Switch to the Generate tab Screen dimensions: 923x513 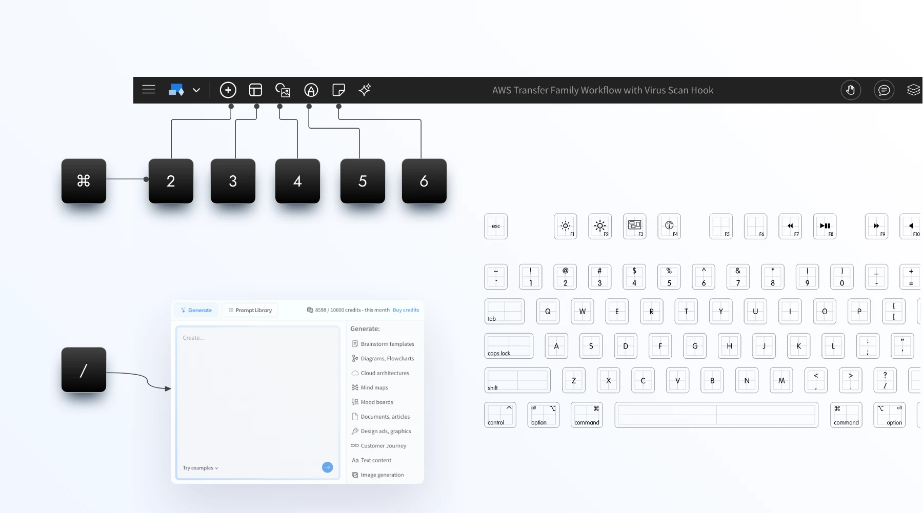[196, 310]
